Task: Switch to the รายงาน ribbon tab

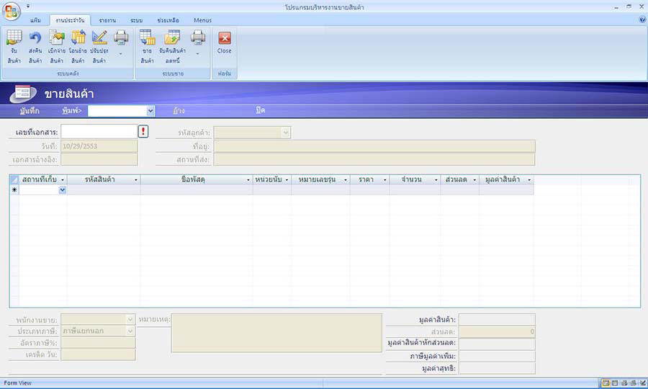Action: 107,20
